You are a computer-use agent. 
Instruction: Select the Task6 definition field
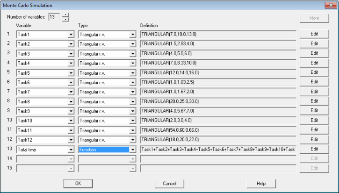[218, 82]
